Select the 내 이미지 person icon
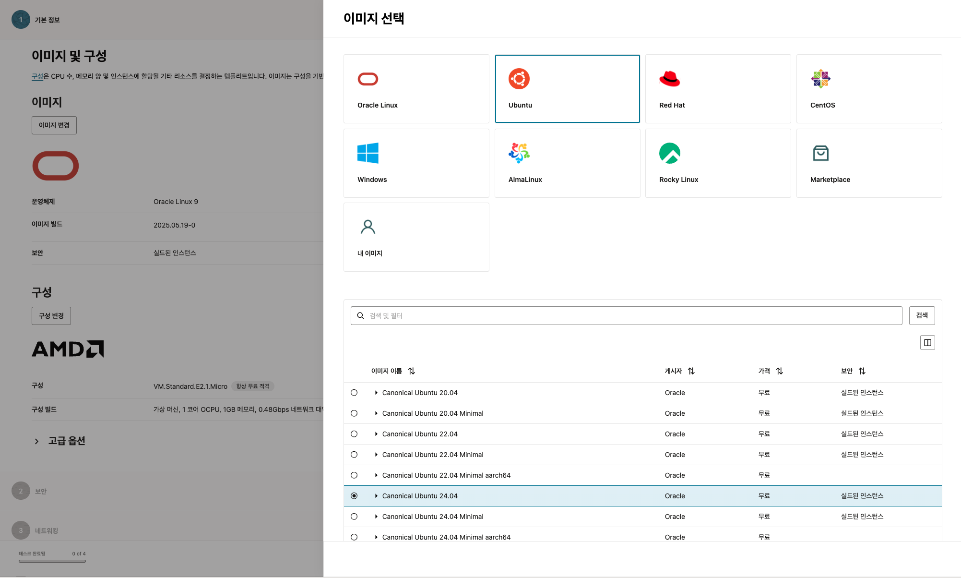Viewport: 961px width, 578px height. click(368, 227)
